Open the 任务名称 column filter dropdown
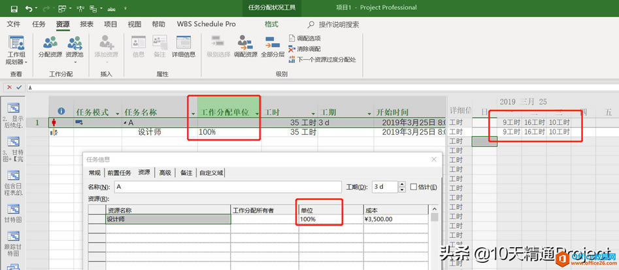619x270 pixels. click(x=193, y=113)
